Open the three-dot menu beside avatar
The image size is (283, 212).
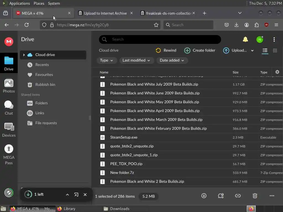[x=274, y=39]
